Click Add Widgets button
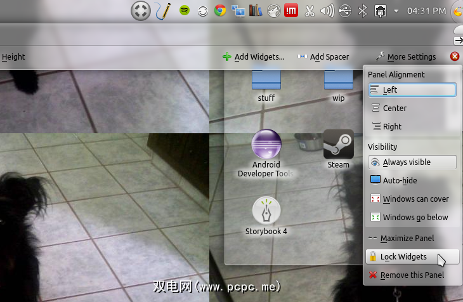This screenshot has height=302, width=463. tap(253, 56)
